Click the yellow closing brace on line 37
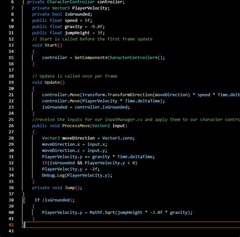Image resolution: width=240 pixels, height=237 pixels. 23,194
